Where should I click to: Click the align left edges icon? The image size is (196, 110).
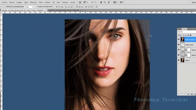click(66, 7)
